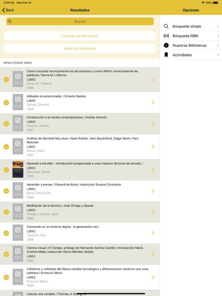This screenshot has width=222, height=296.
Task: Click the 'RESULTADOS (664)' header
Action: pos(18,63)
